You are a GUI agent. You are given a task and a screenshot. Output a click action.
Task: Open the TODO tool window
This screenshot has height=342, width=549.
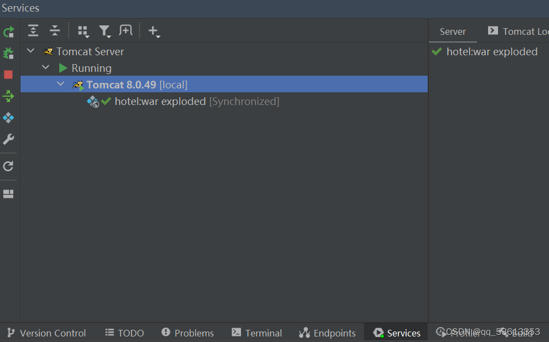(124, 333)
